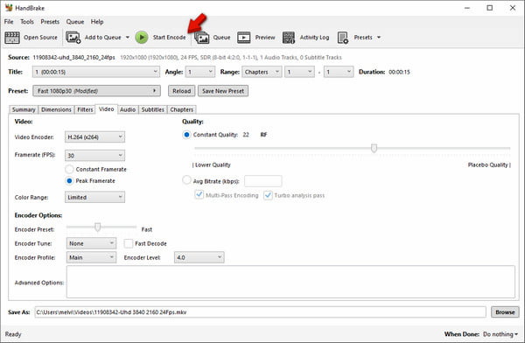
Task: Open the Help menu
Action: coord(97,22)
